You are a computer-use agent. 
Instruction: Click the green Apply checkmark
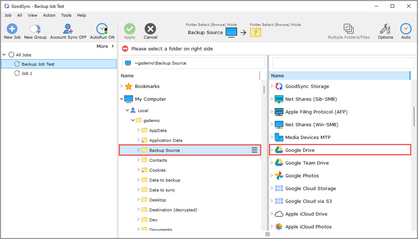coord(129,29)
